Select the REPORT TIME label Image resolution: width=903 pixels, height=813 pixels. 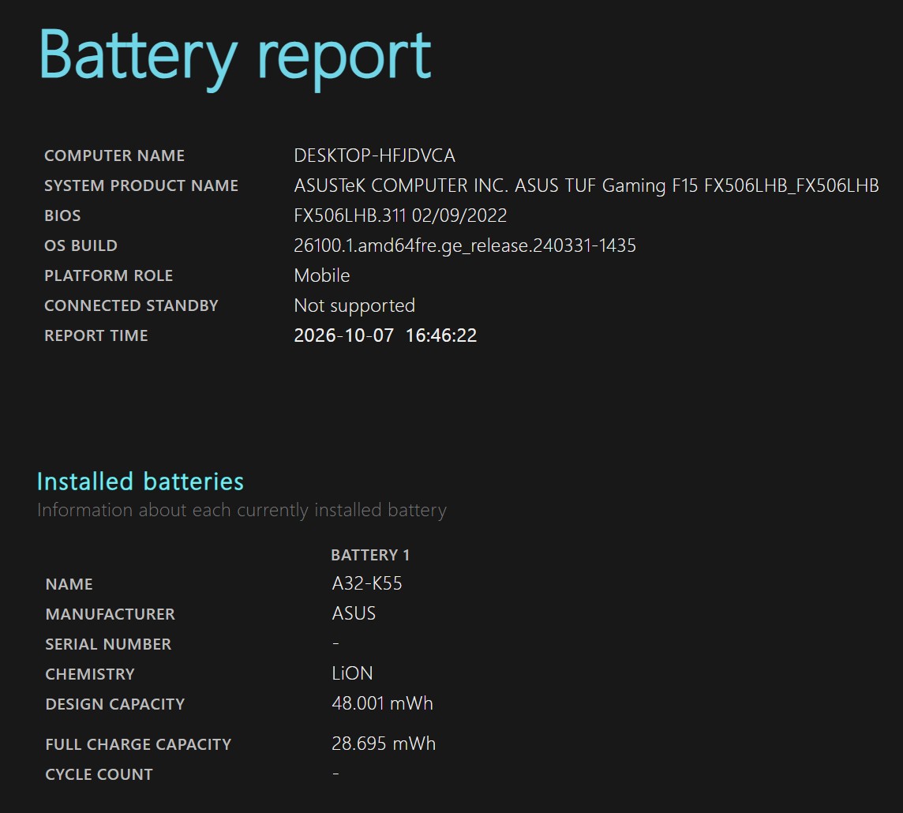coord(96,335)
